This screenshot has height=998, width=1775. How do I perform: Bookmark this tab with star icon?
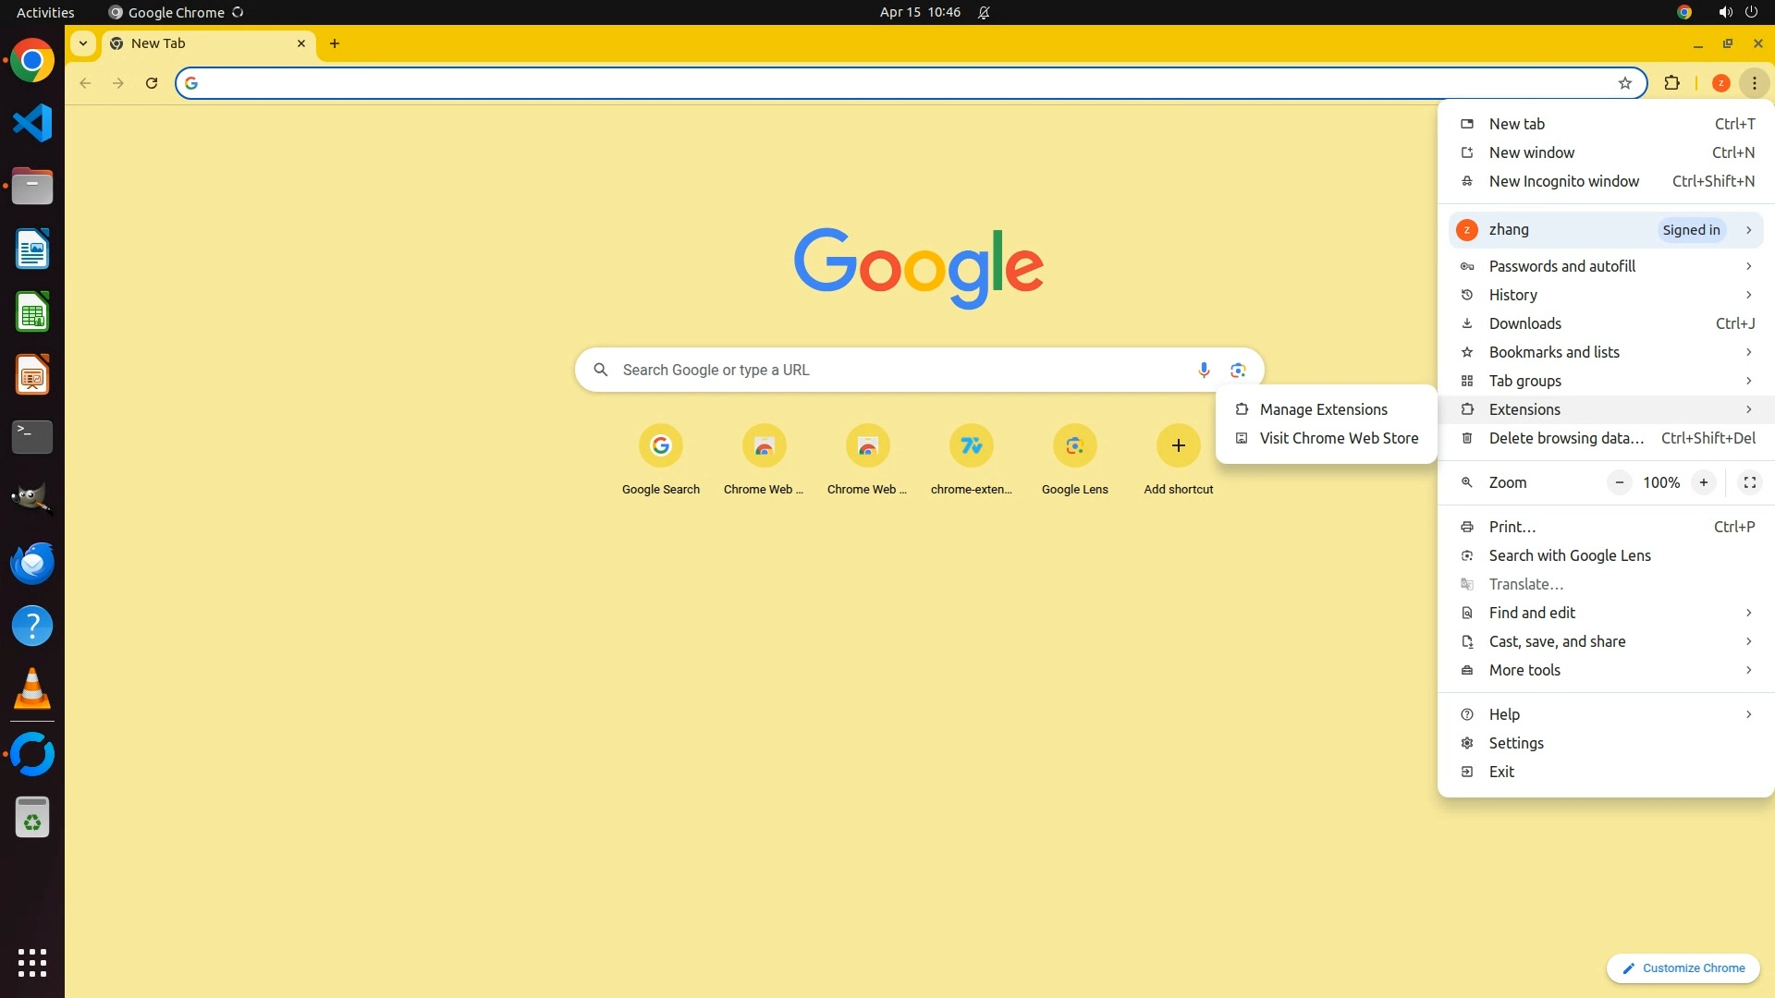coord(1624,83)
